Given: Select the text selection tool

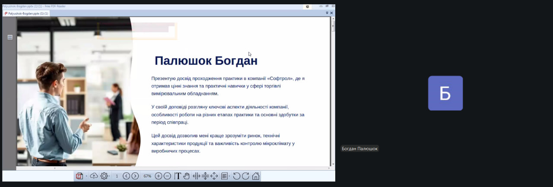Looking at the screenshot, I should pyautogui.click(x=178, y=176).
